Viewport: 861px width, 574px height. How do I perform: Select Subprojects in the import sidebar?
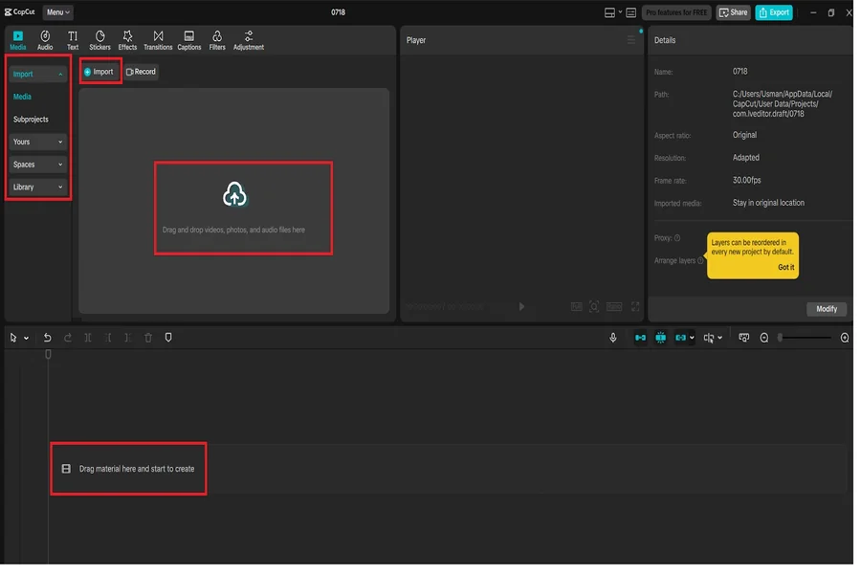tap(31, 120)
